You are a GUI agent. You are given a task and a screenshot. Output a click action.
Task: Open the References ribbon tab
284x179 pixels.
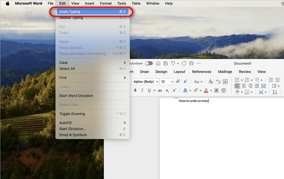pos(201,72)
